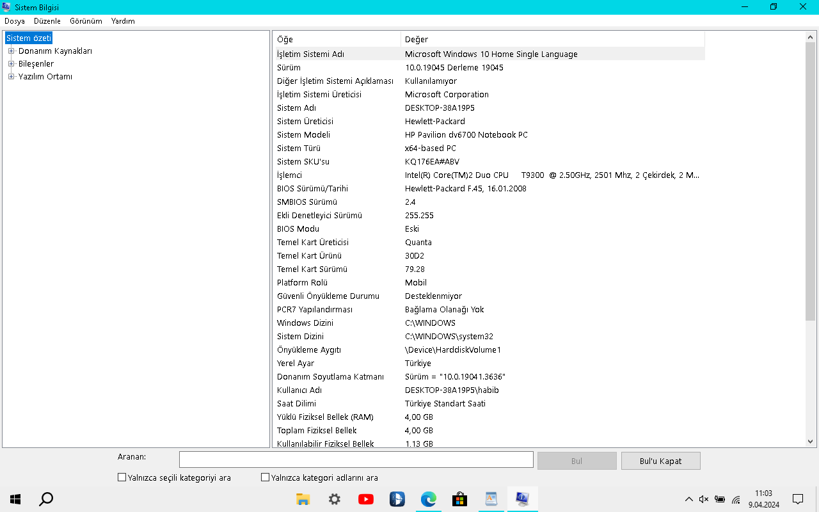Click the Bul'u Kapat button
Viewport: 819px width, 512px height.
(660, 461)
